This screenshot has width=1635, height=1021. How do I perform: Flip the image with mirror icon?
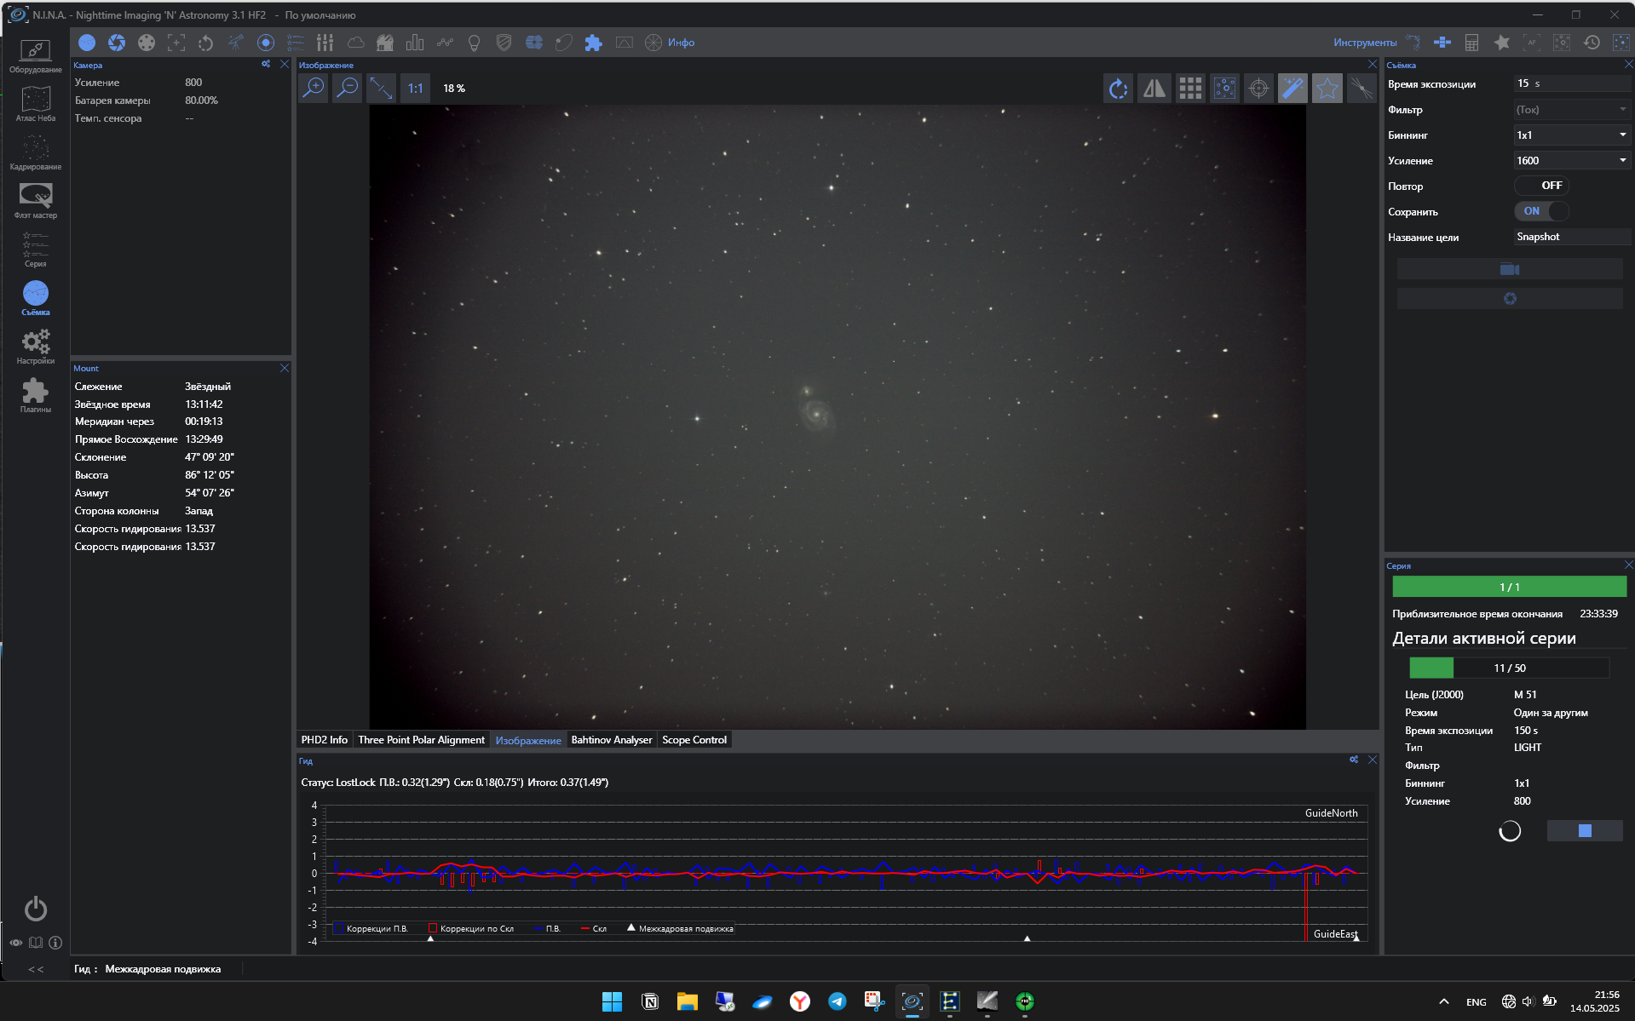(1154, 89)
